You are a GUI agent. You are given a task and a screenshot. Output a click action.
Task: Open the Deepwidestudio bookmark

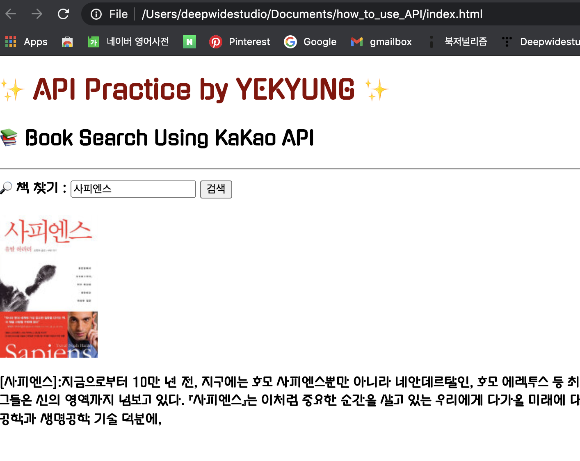pos(541,41)
